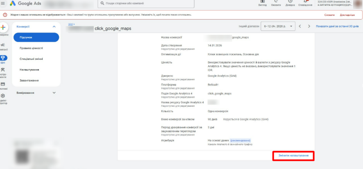Open the Tools wrench icon
This screenshot has height=169, width=363.
tap(3, 70)
